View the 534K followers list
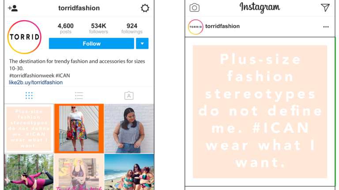 (98, 29)
